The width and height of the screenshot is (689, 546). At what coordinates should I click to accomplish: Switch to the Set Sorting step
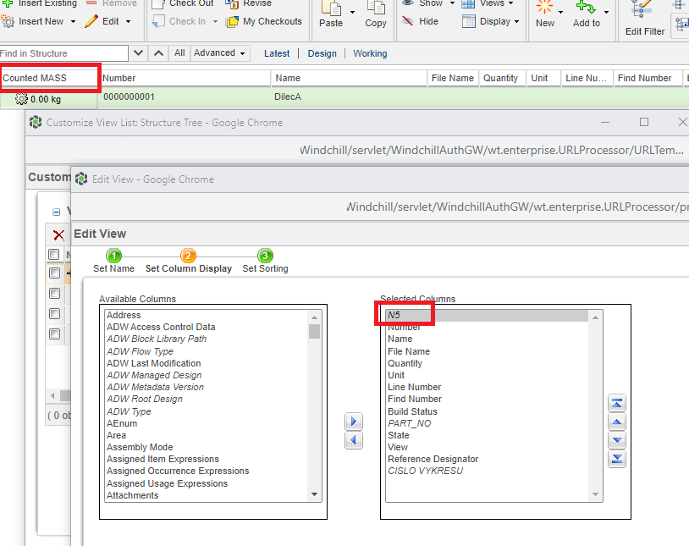[264, 261]
